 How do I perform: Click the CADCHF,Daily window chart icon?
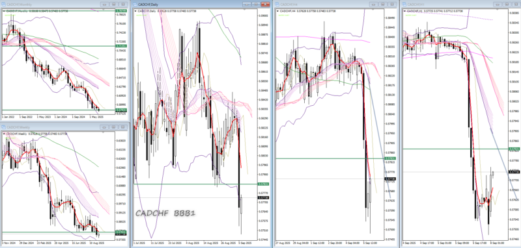click(135, 5)
